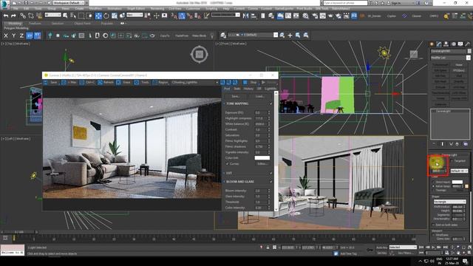Open the Material Editor icon
This screenshot has height=266, width=473.
tap(306, 16)
